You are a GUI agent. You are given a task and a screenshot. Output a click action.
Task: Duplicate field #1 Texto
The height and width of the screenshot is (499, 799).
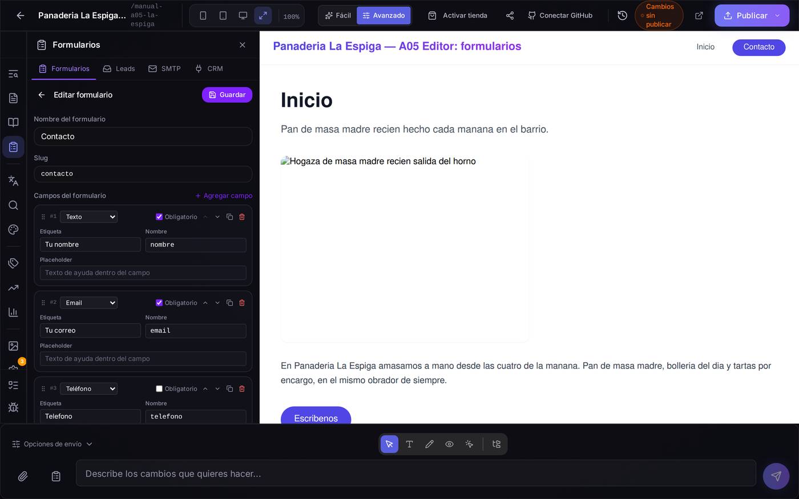[229, 217]
